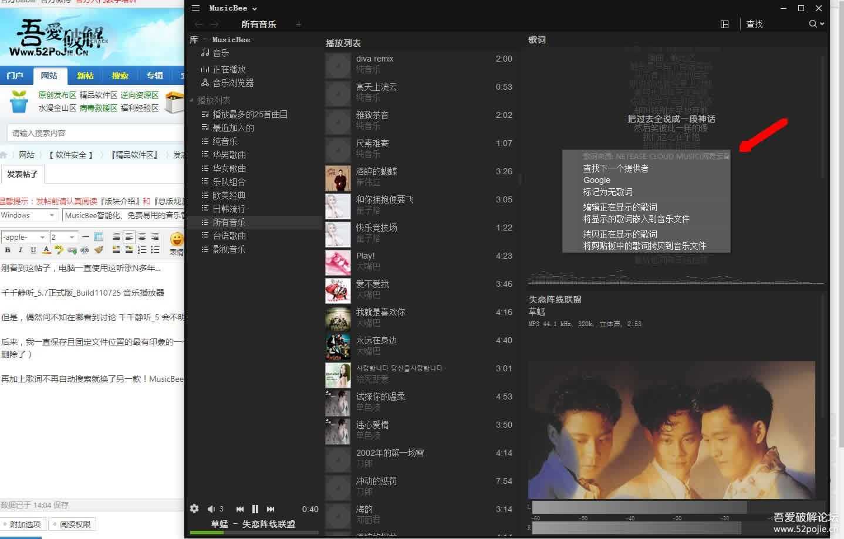Click the 发表帖子 button
This screenshot has height=539, width=844.
click(22, 174)
